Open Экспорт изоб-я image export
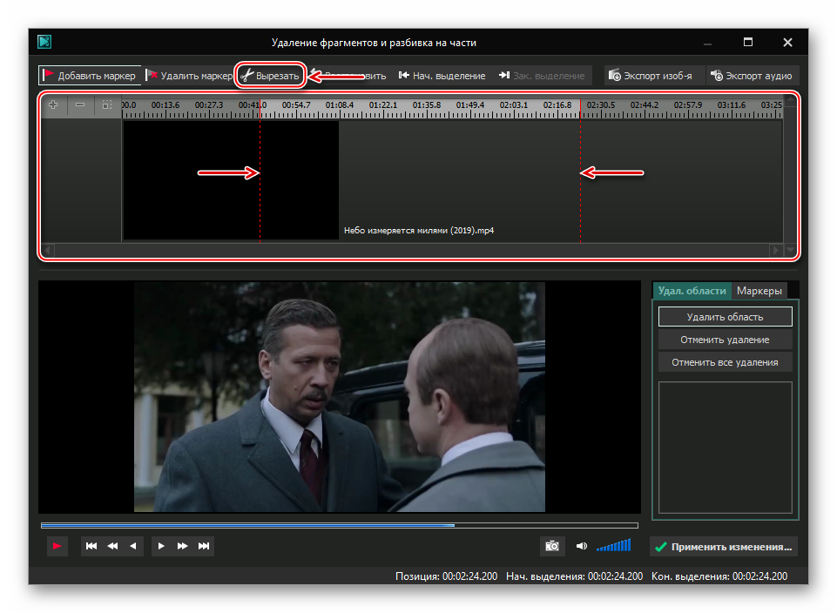This screenshot has width=837, height=613. (x=651, y=76)
